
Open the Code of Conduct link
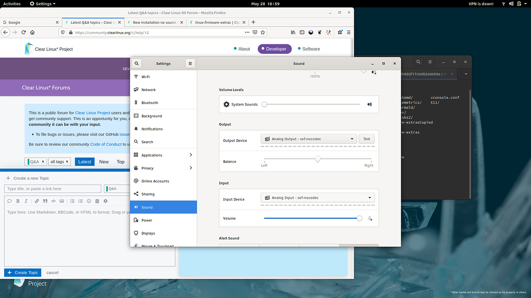[x=106, y=144]
